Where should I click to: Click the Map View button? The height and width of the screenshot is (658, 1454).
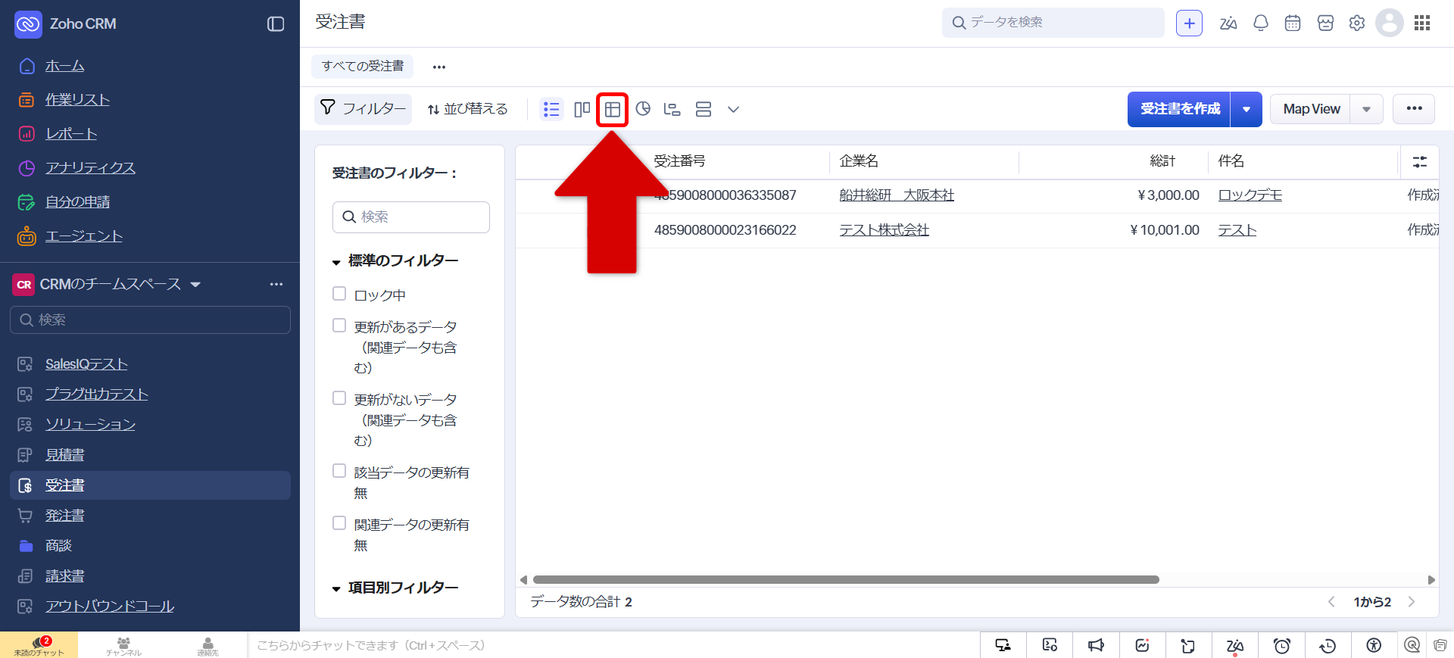(x=1311, y=109)
